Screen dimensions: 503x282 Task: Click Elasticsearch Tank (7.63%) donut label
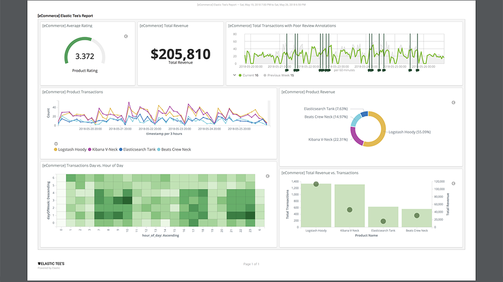point(325,109)
